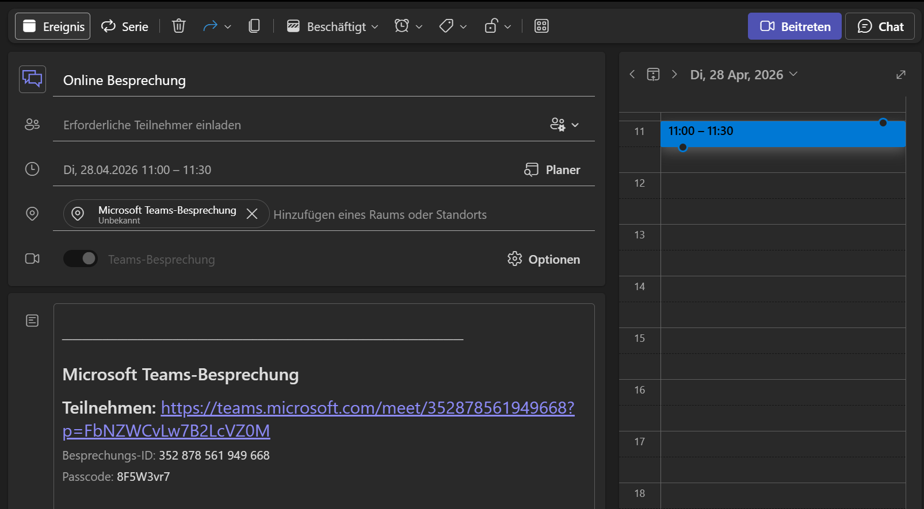Make the meeting a Serie

coord(125,26)
